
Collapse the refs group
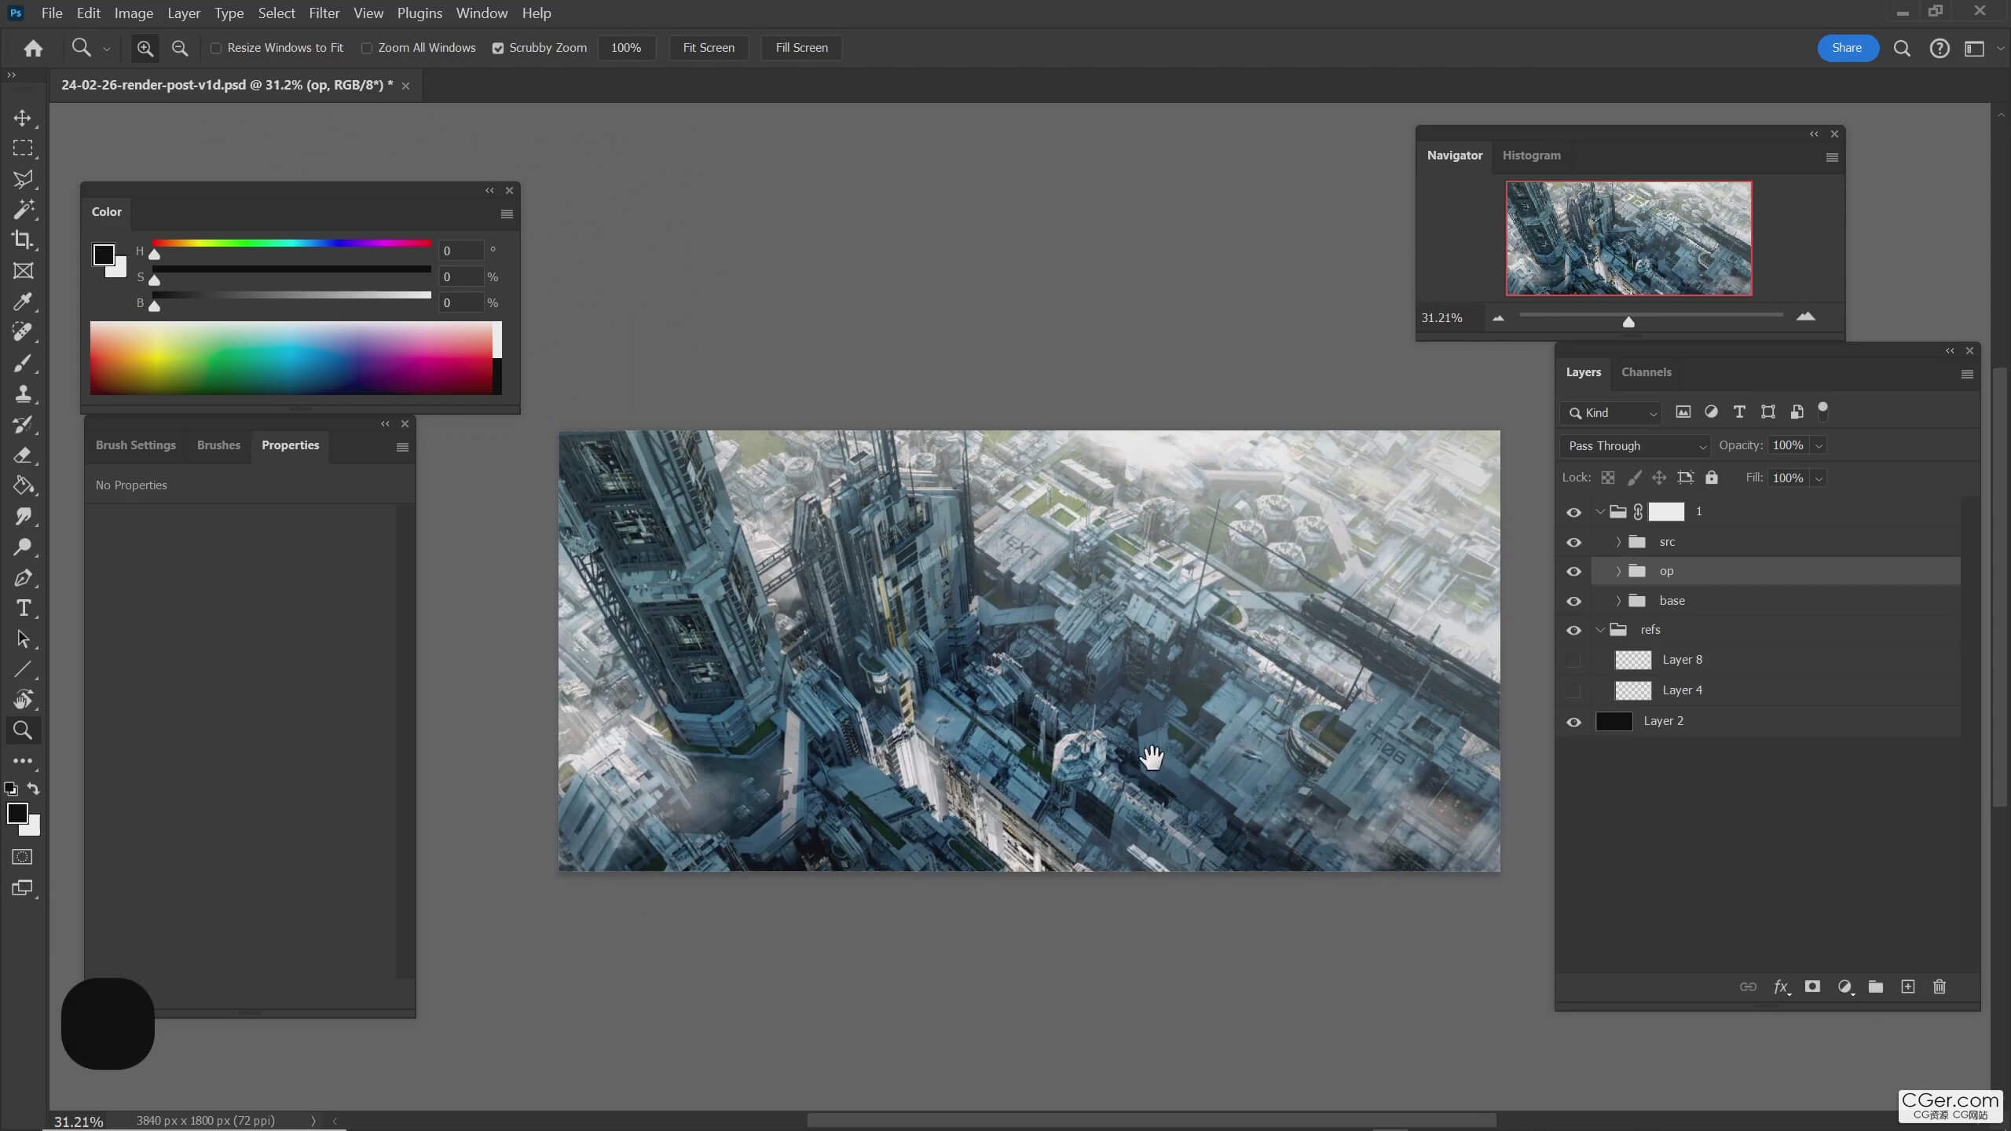pyautogui.click(x=1600, y=630)
